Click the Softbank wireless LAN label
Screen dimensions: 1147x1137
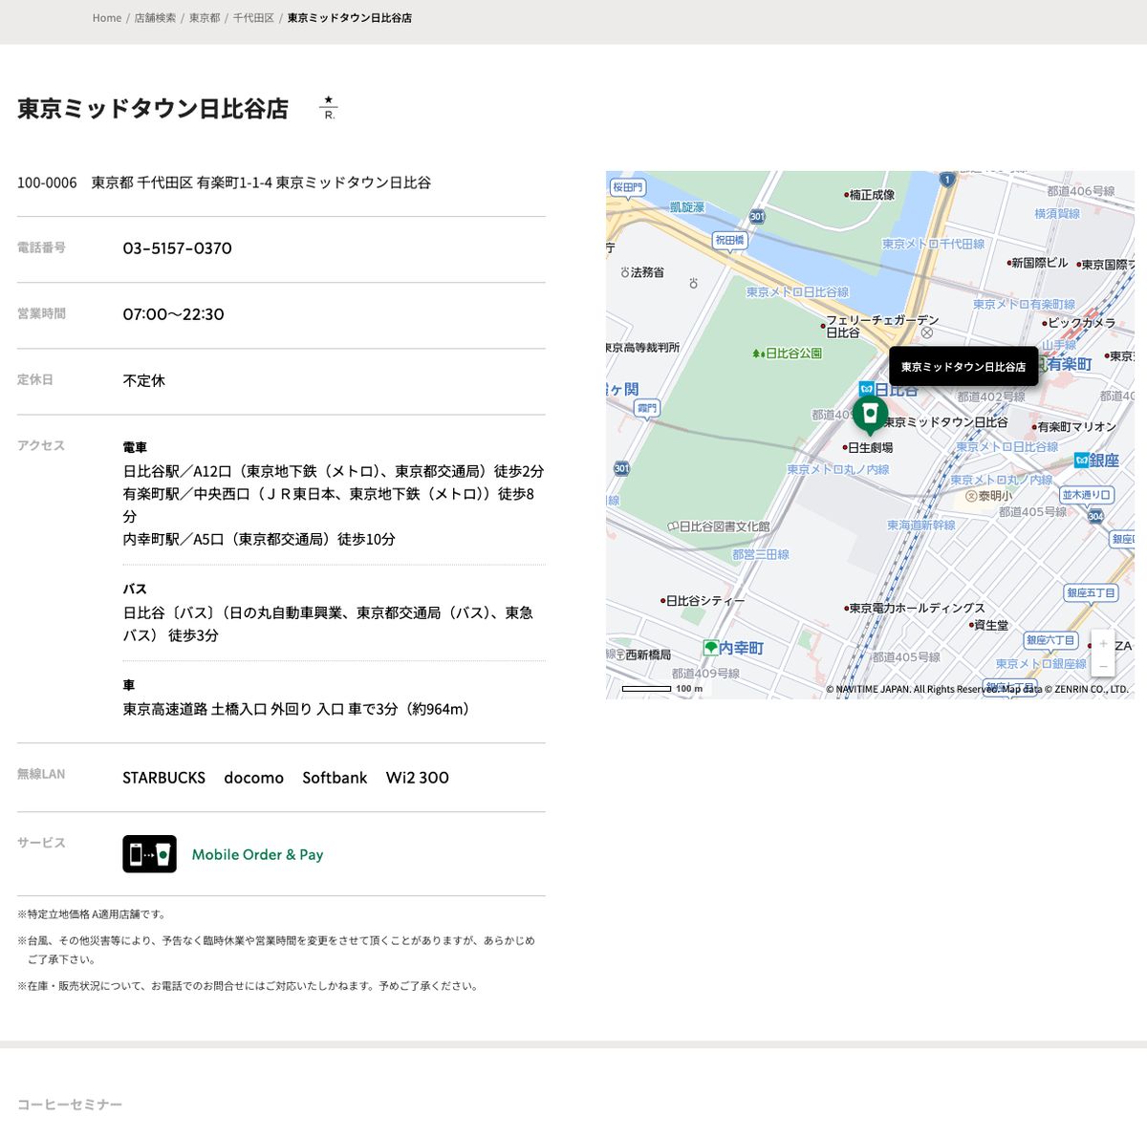335,778
